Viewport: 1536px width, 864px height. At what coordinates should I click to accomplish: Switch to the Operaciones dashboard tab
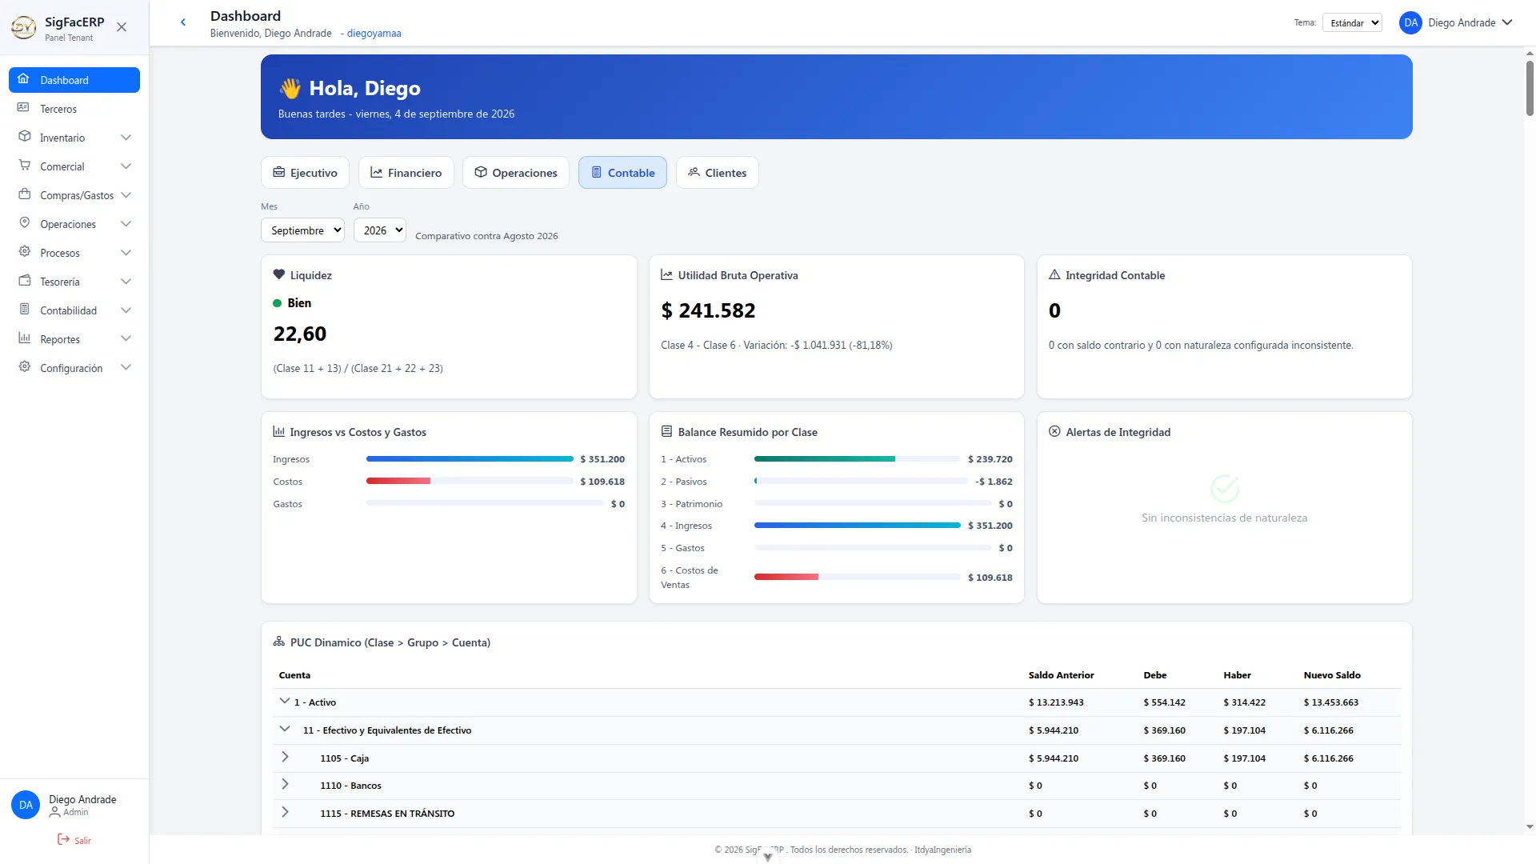[x=515, y=173]
